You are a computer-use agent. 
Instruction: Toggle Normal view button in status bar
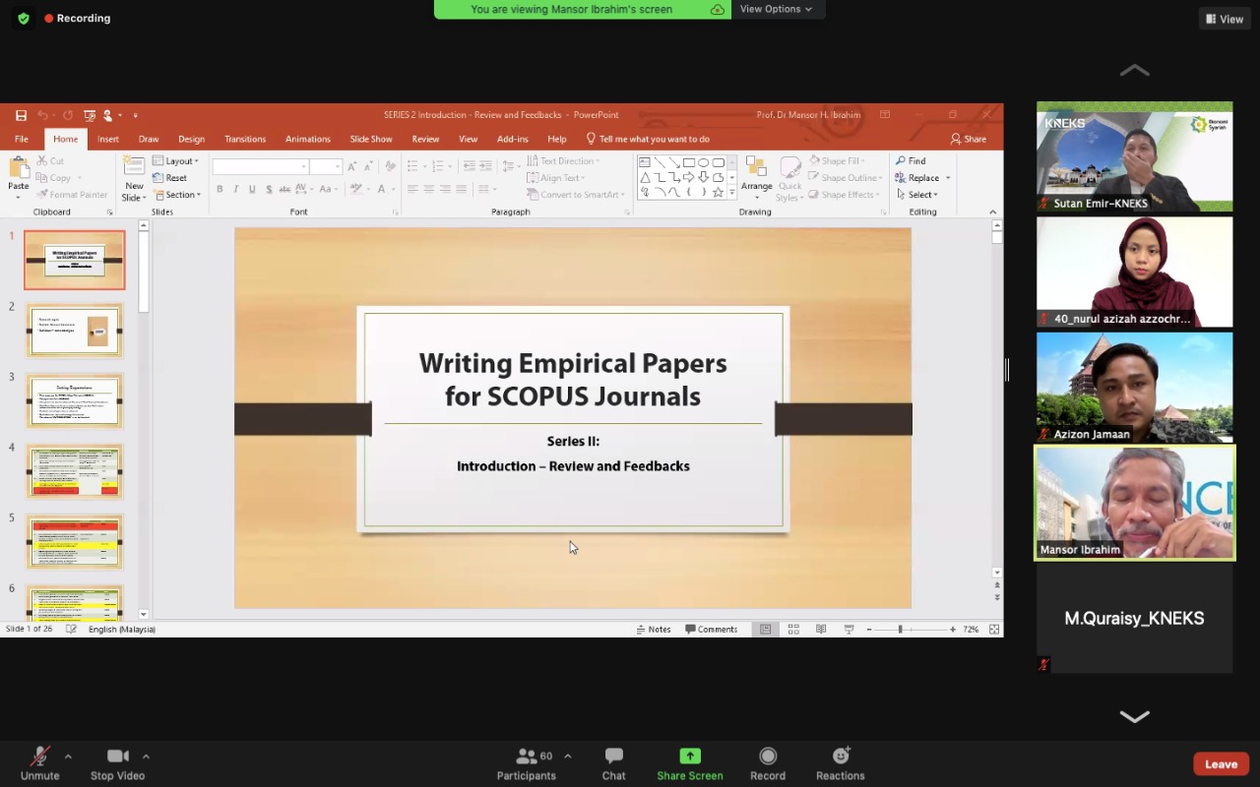pyautogui.click(x=765, y=630)
